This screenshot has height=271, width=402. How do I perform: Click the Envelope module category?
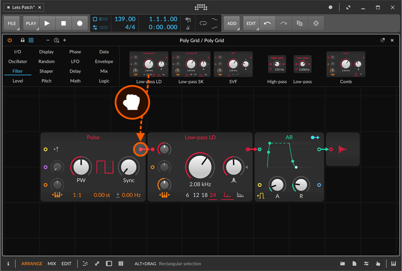[x=104, y=61]
